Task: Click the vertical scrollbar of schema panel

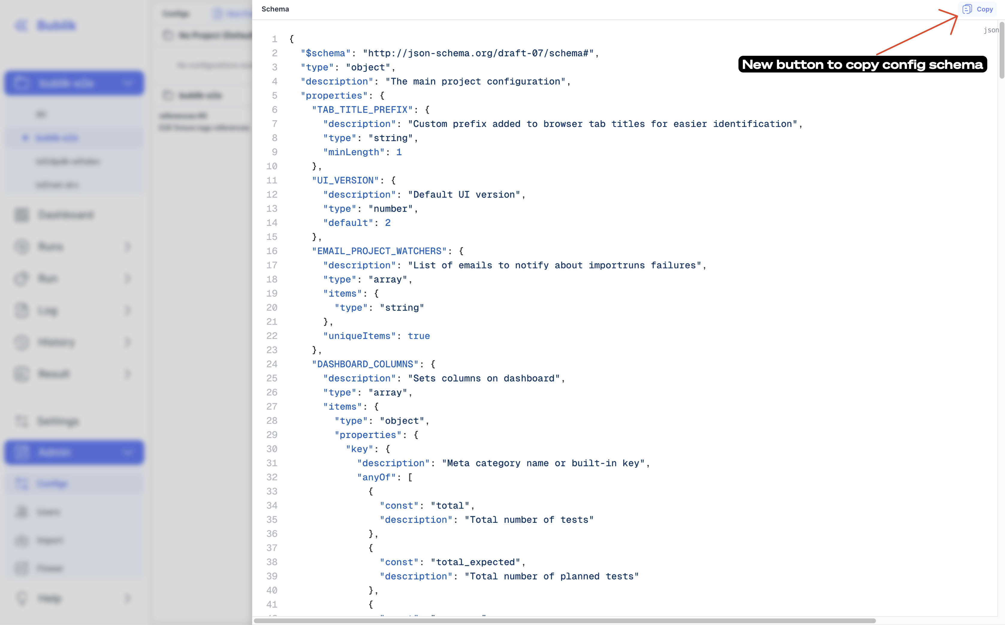Action: pyautogui.click(x=1002, y=50)
